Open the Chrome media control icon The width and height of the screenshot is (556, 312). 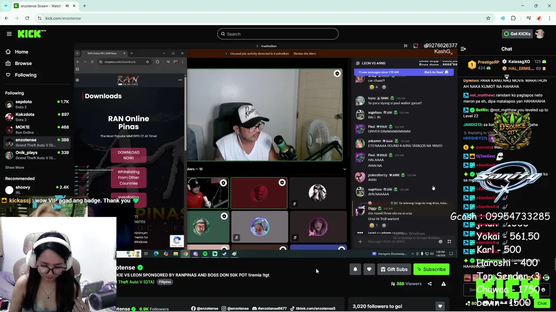click(529, 18)
